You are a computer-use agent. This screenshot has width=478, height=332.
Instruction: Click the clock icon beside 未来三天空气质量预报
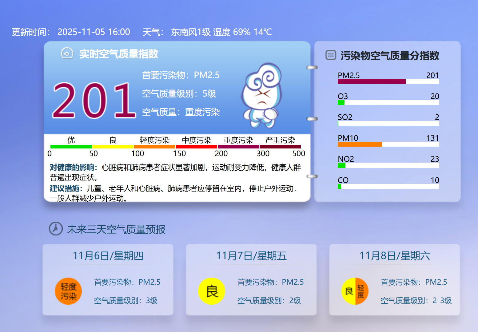tap(56, 229)
